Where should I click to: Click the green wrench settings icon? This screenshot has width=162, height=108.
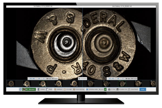[105, 89]
